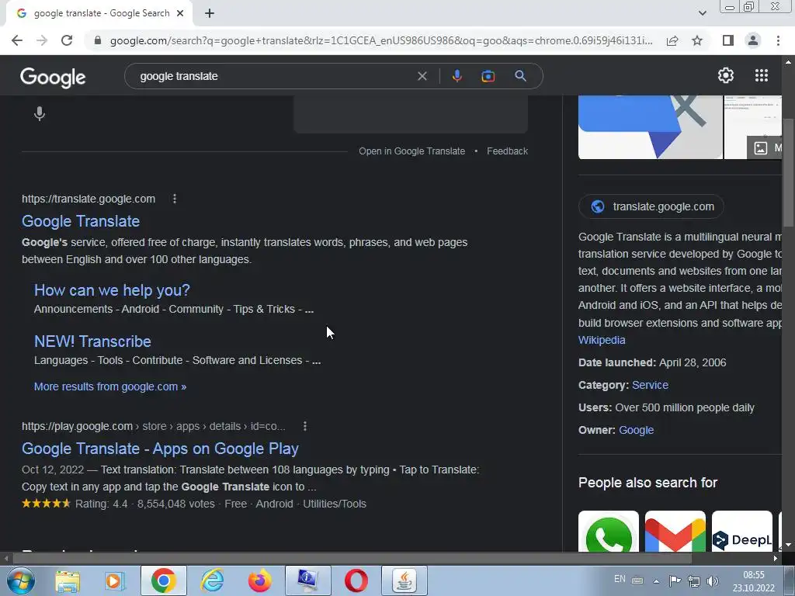Screen dimensions: 795x596
Task: Click the magnifier search button
Action: click(x=520, y=76)
